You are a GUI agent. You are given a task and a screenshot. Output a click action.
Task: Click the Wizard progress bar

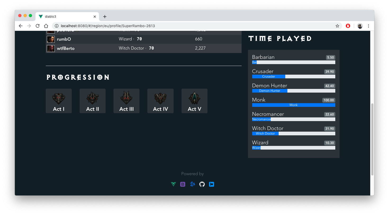coord(294,148)
